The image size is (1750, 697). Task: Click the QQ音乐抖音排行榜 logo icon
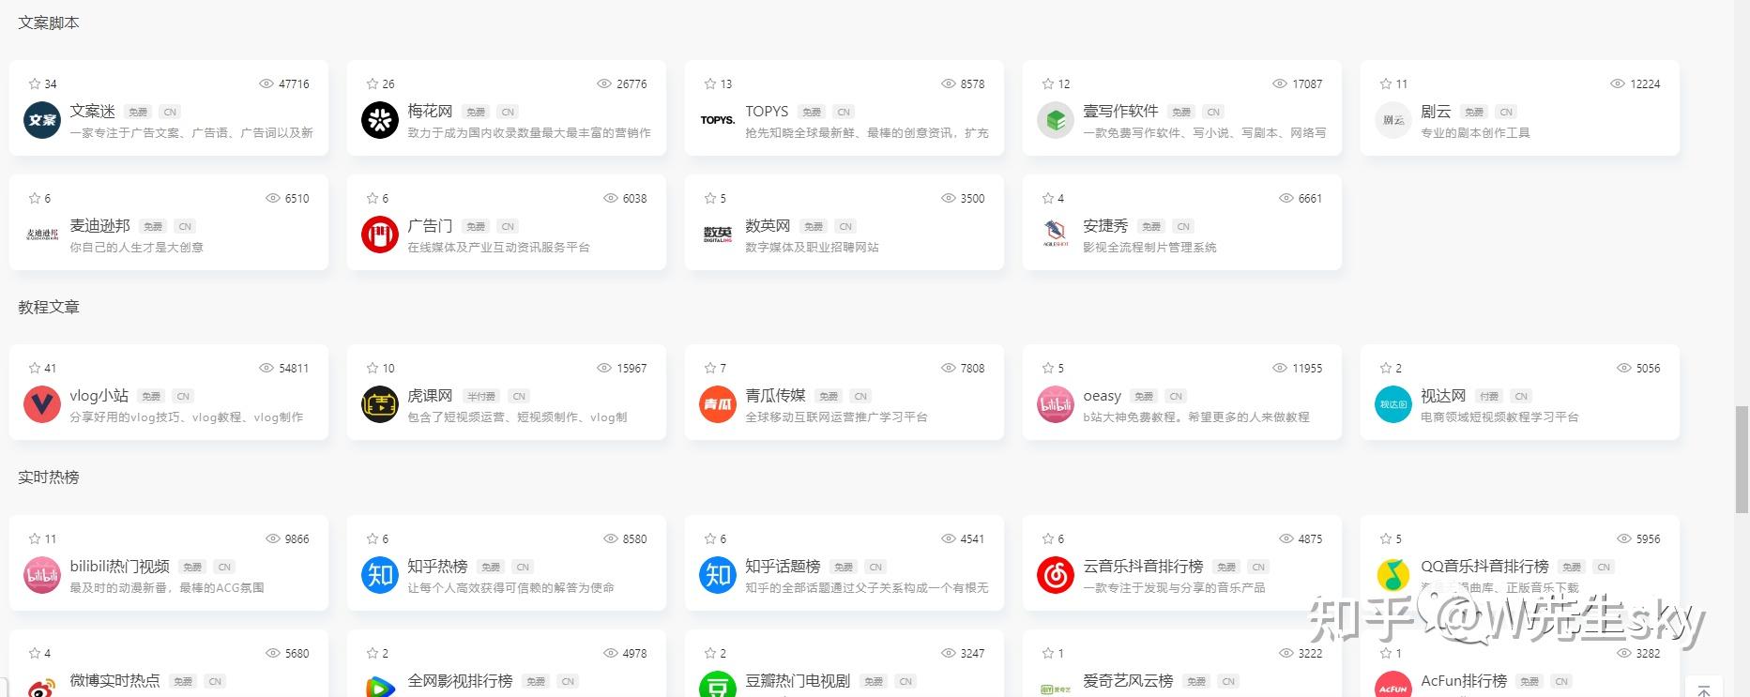tap(1393, 575)
